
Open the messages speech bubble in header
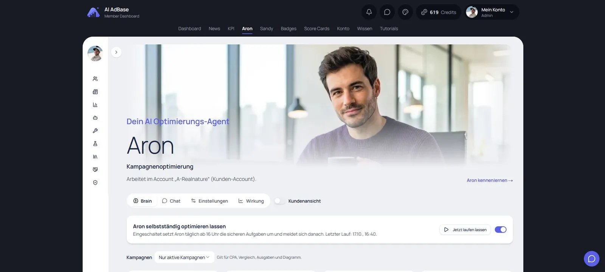coord(387,12)
